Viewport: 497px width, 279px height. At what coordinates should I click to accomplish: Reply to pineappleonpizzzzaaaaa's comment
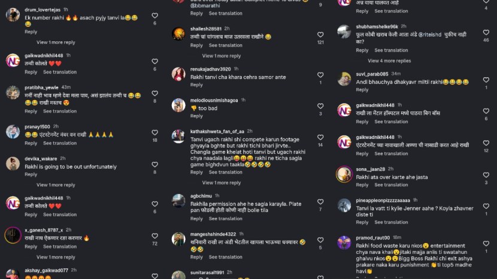click(x=362, y=222)
